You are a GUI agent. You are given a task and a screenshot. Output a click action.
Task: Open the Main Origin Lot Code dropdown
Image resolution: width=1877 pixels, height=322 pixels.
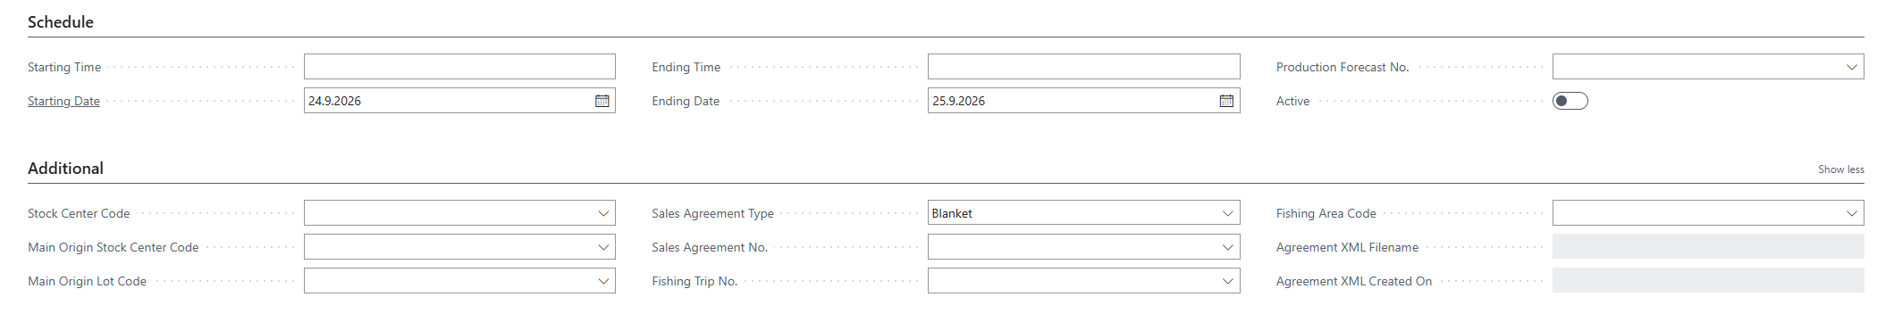603,281
